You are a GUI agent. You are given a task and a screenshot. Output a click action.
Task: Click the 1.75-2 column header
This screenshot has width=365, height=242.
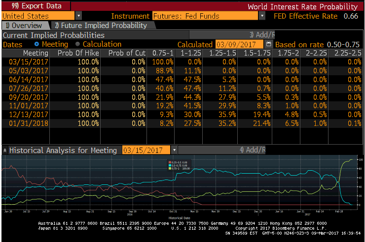[288, 53]
